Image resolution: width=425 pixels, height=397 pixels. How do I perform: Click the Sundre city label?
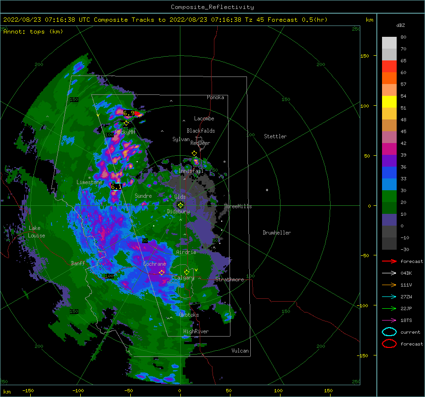pos(143,195)
